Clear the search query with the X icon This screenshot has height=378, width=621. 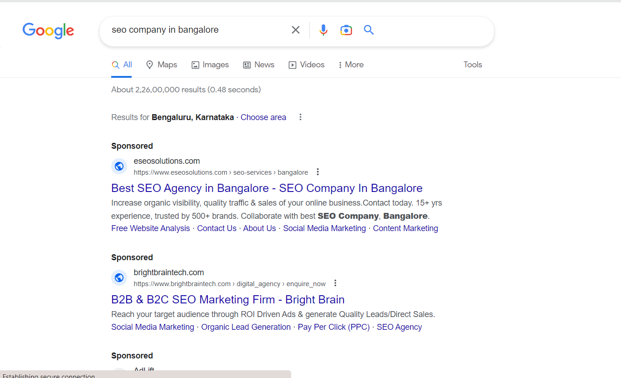[295, 30]
